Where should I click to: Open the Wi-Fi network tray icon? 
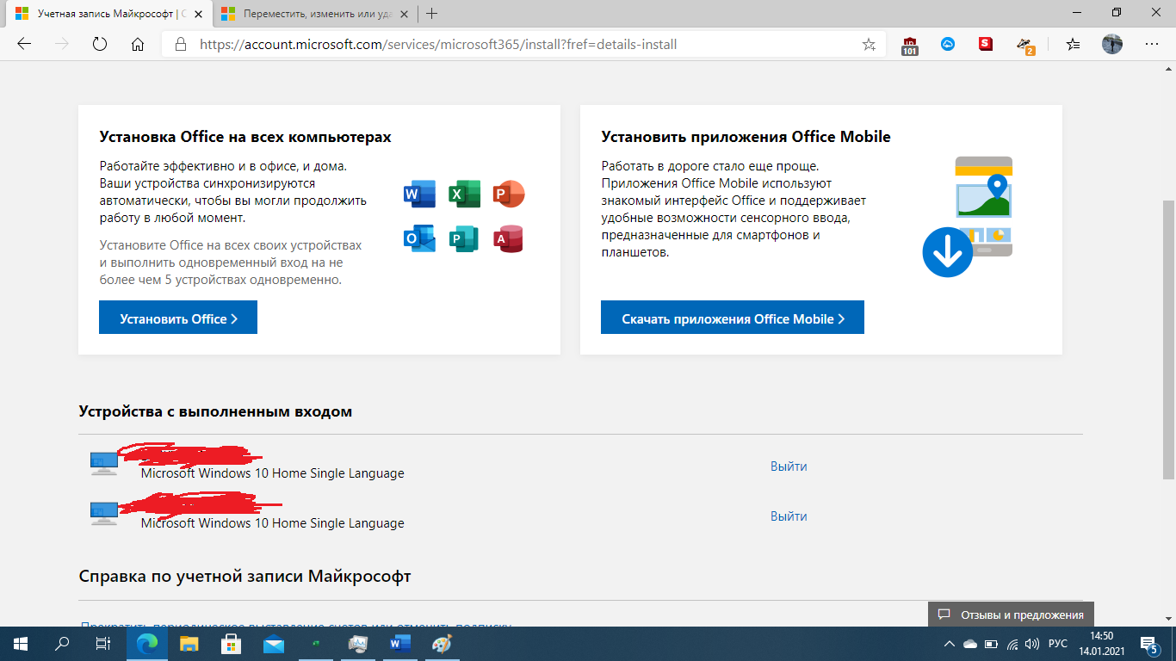coord(1012,644)
